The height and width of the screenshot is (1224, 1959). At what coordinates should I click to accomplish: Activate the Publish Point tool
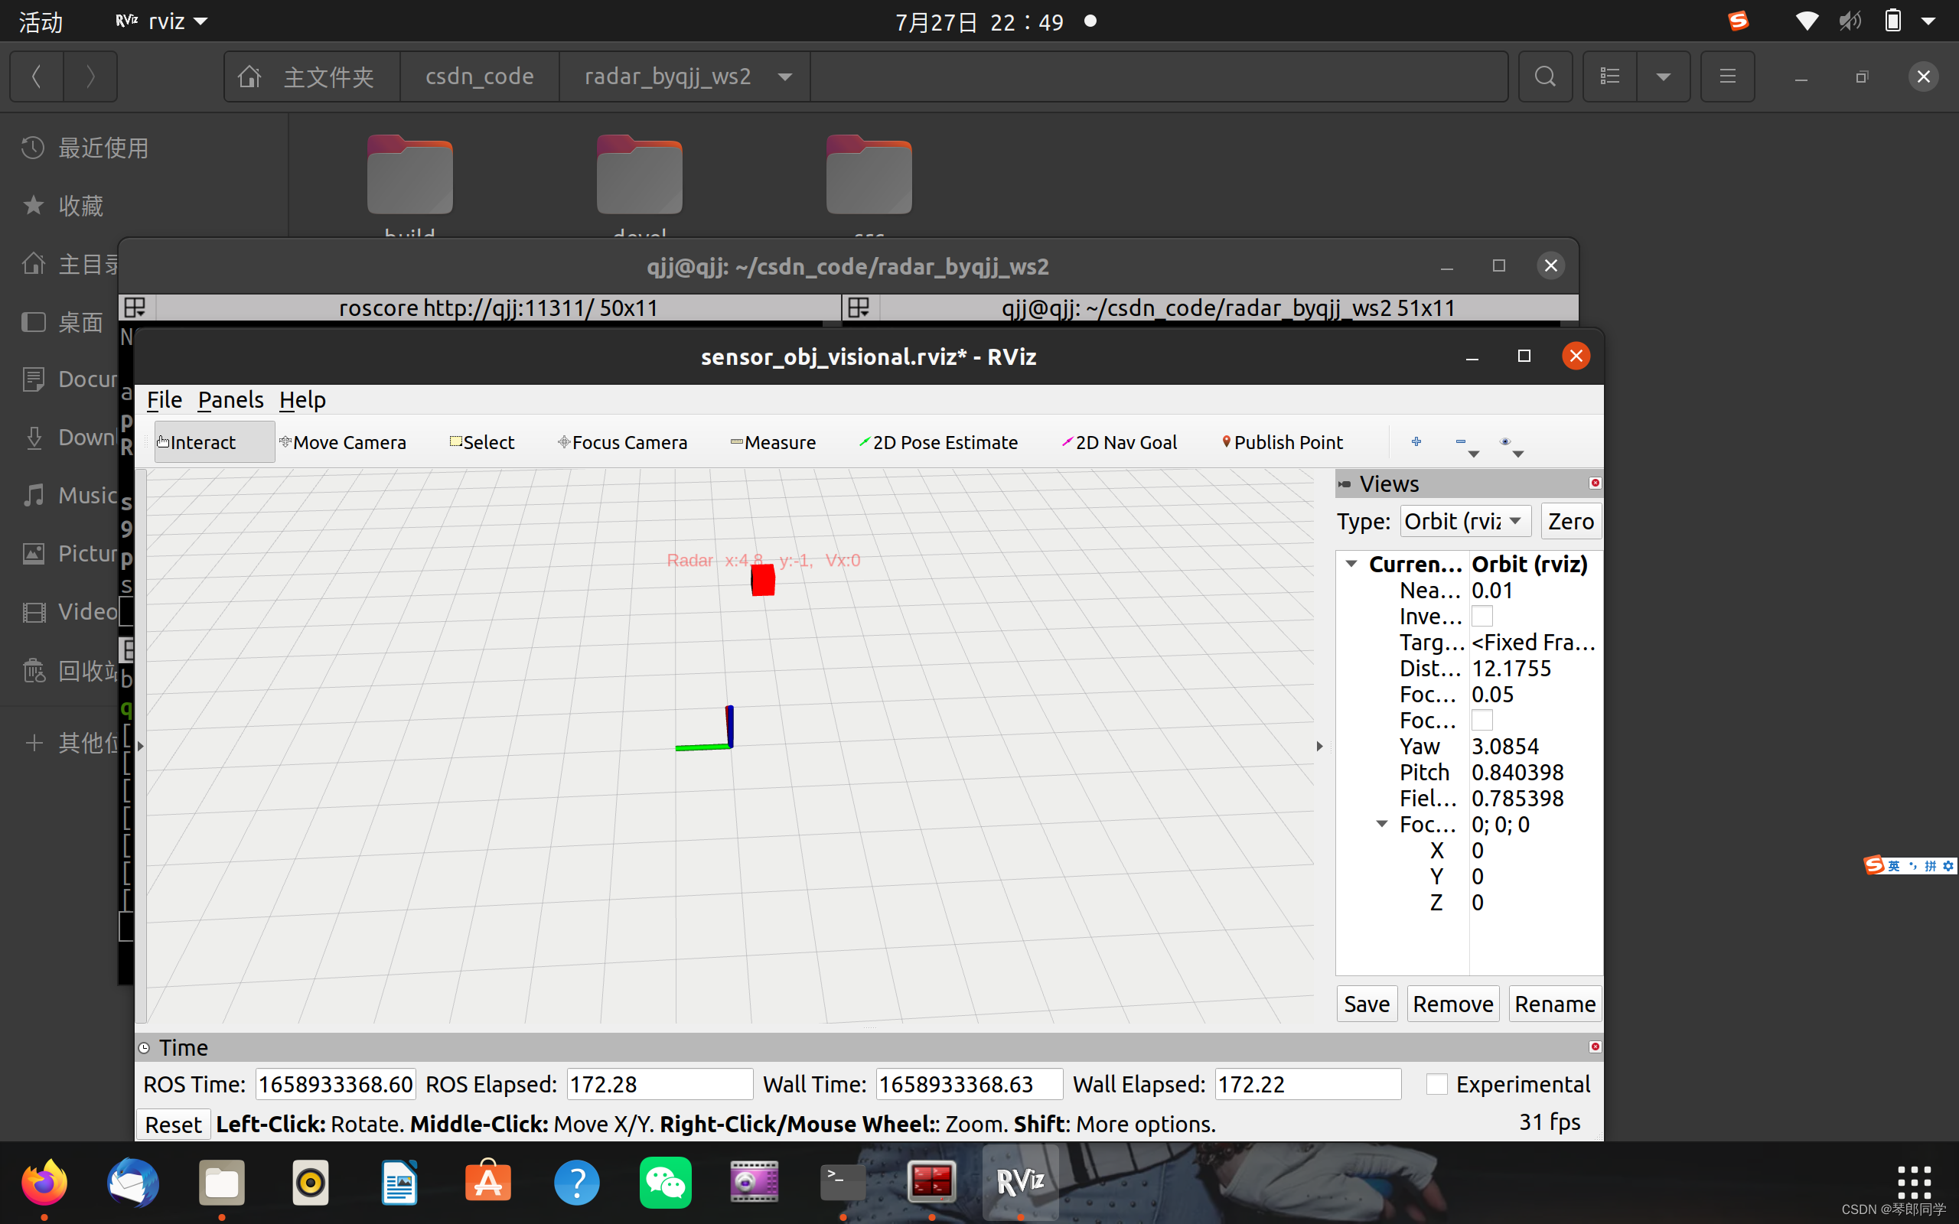1283,442
